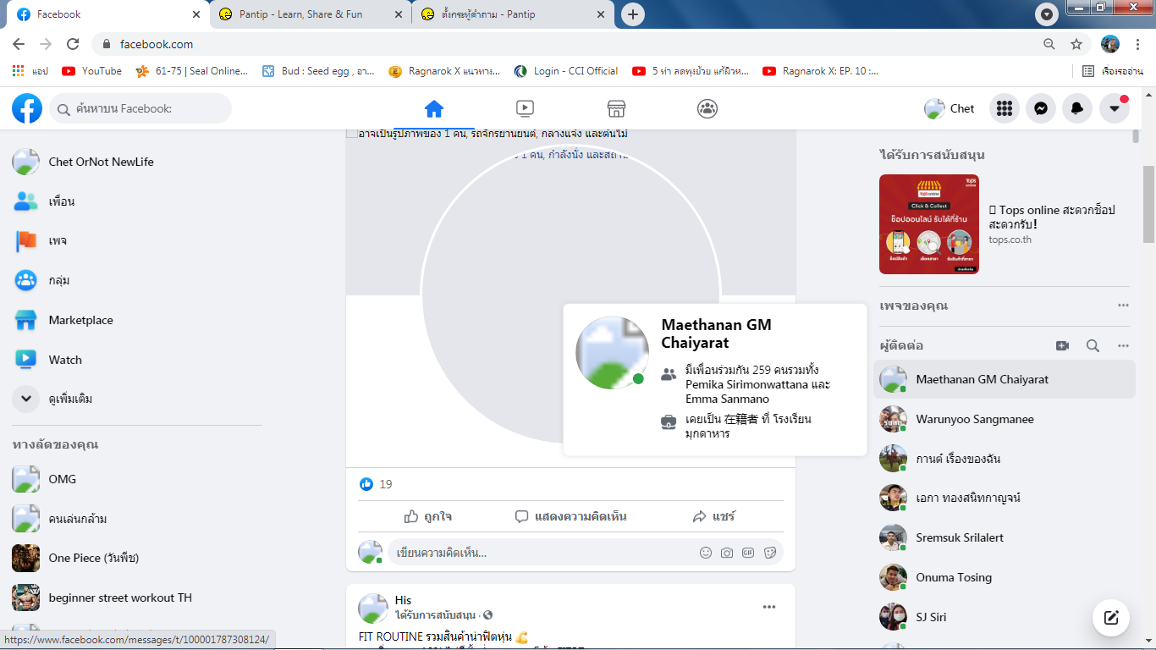Open the Messenger icon in the header
The height and width of the screenshot is (650, 1156).
1041,108
